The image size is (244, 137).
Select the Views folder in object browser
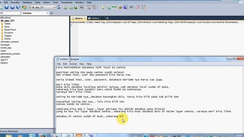(x=7, y=27)
